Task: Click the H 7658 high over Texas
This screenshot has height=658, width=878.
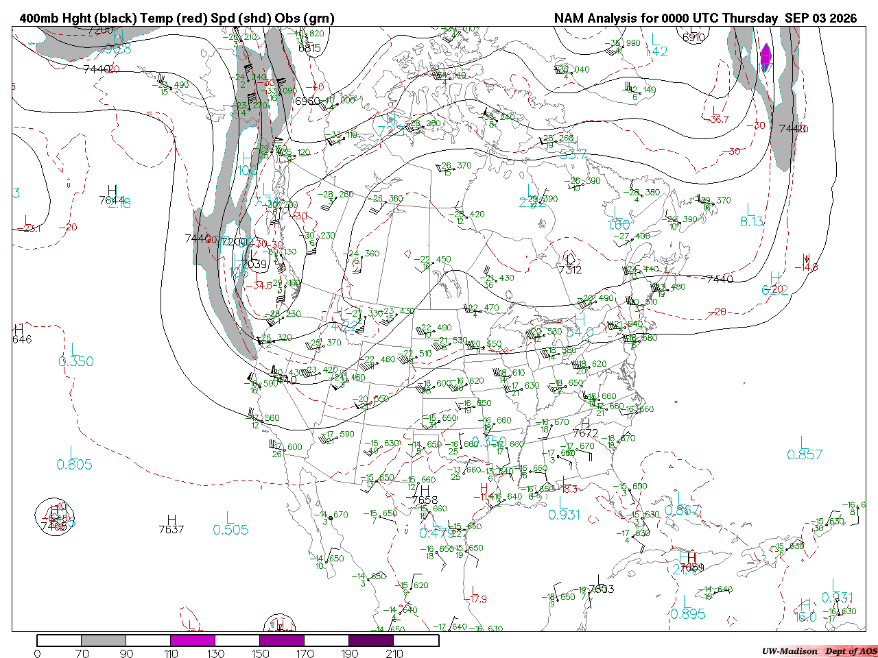Action: (x=425, y=496)
